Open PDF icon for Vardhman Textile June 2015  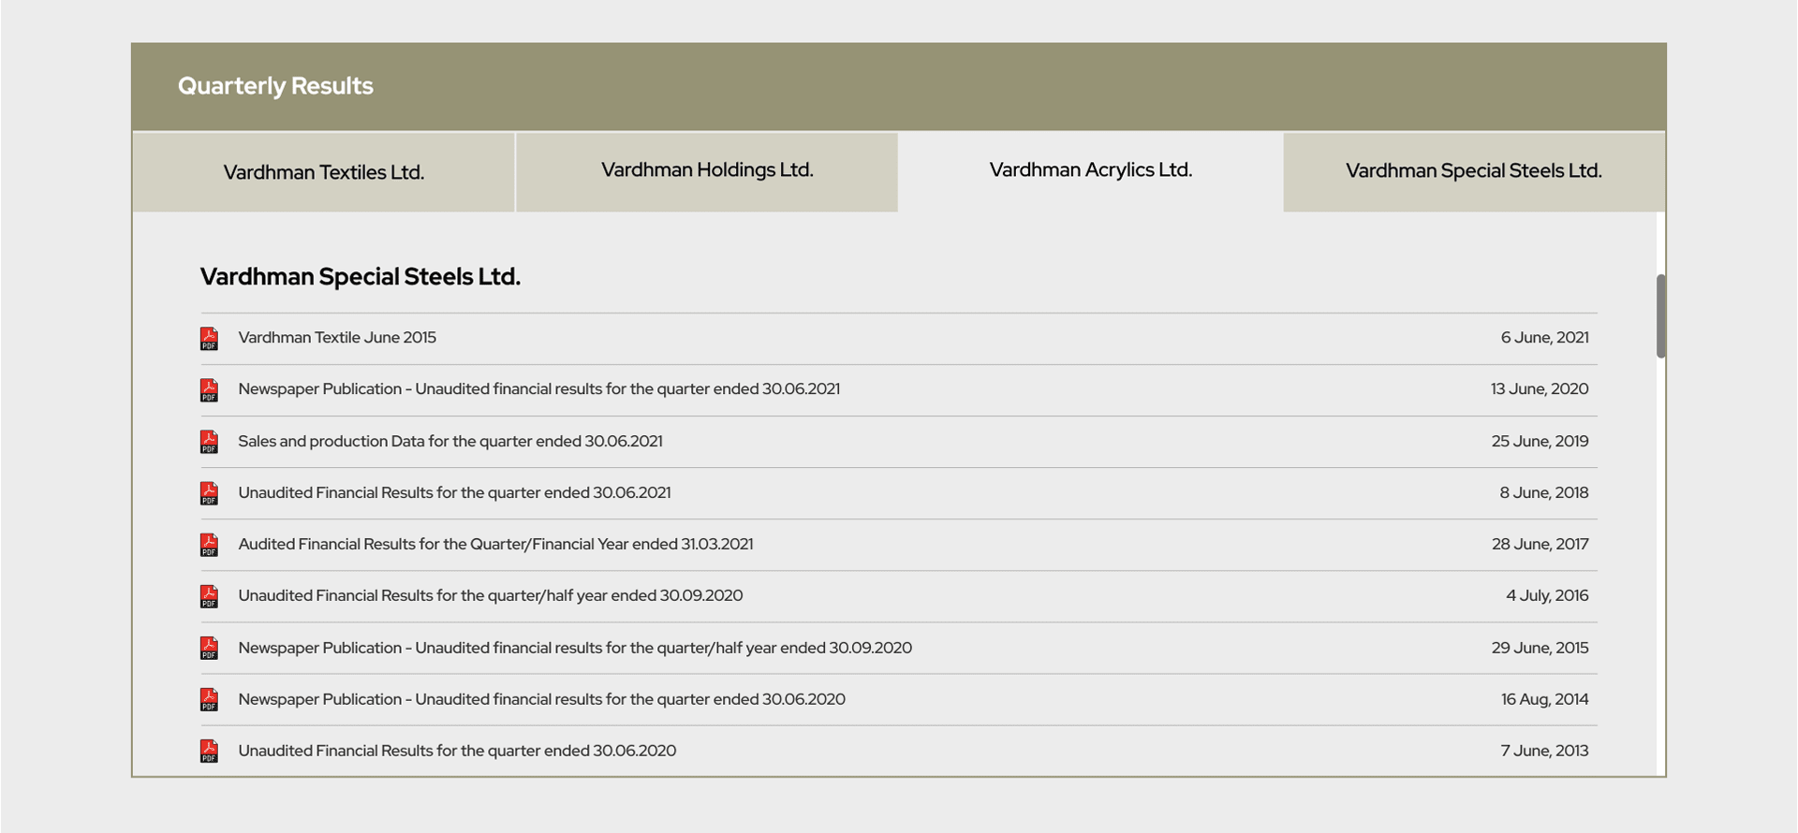209,339
